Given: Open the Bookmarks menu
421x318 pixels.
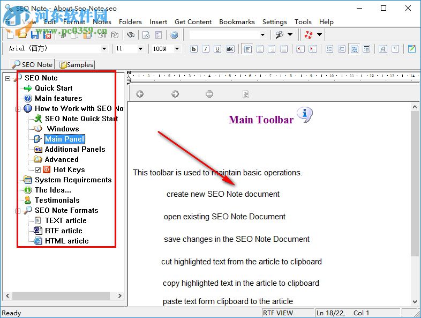Looking at the screenshot, I should click(x=237, y=22).
